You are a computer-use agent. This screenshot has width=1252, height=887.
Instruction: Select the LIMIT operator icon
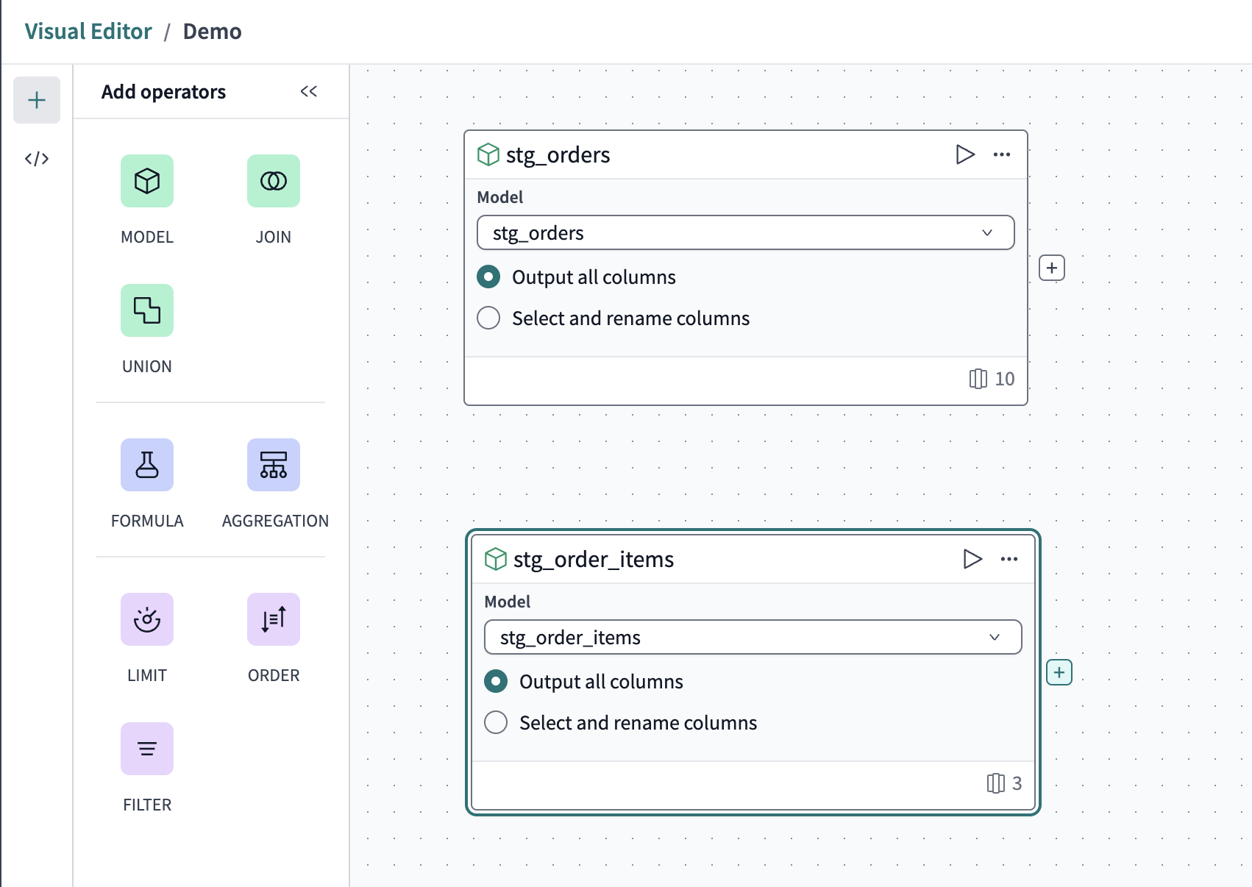point(146,619)
